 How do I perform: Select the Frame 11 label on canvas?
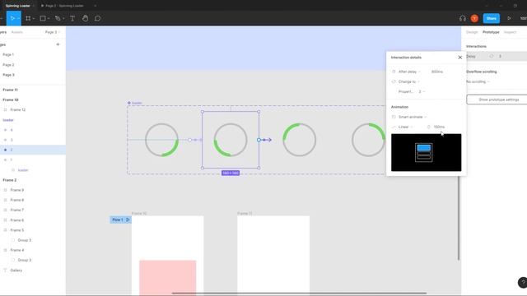245,214
